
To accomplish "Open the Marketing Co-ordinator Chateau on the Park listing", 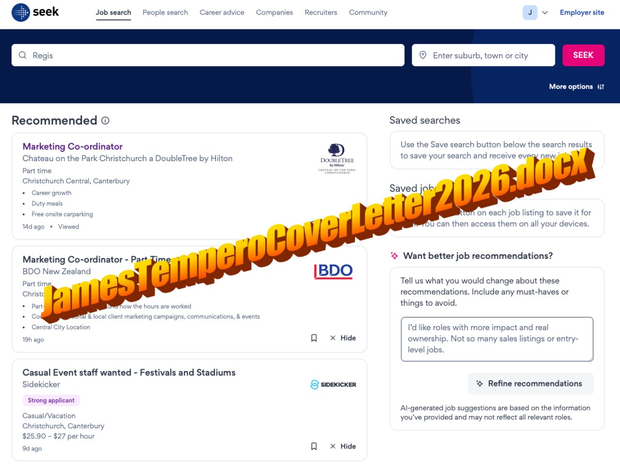I will click(x=72, y=147).
